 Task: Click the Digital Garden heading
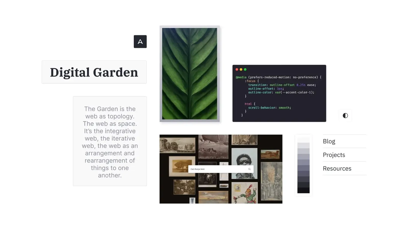pyautogui.click(x=94, y=72)
